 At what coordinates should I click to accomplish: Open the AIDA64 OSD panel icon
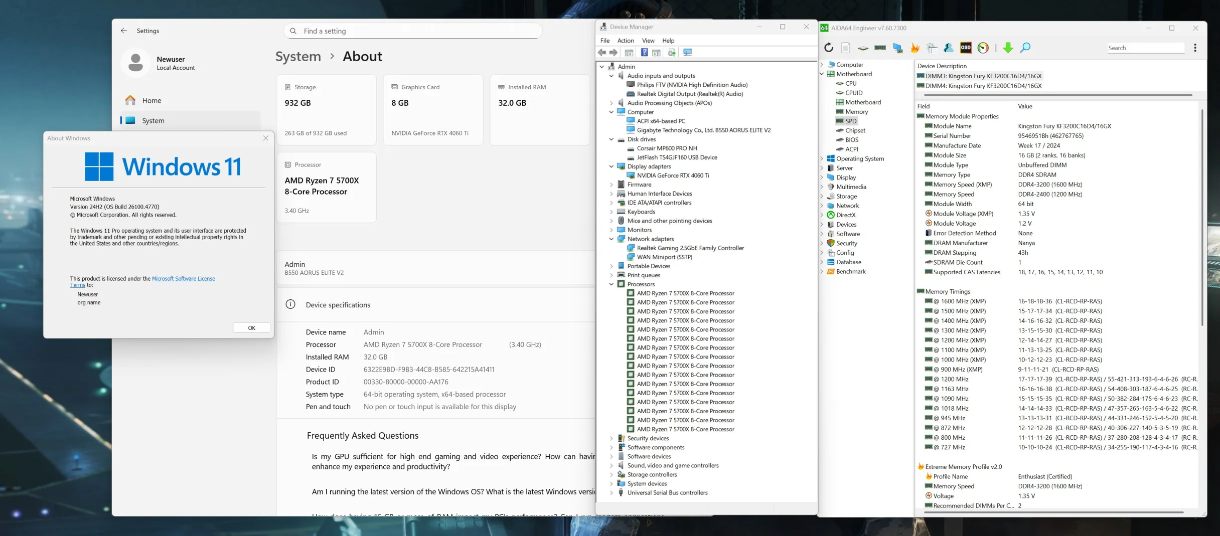[966, 48]
